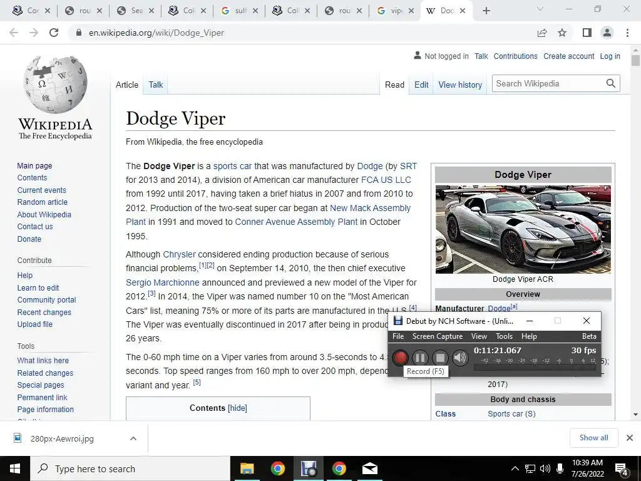
Task: Open the Windows Start menu
Action: [x=15, y=468]
